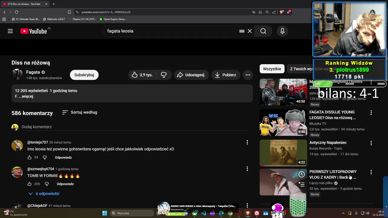This screenshot has height=218, width=388.
Task: Download the video with Pobierz
Action: [226, 75]
